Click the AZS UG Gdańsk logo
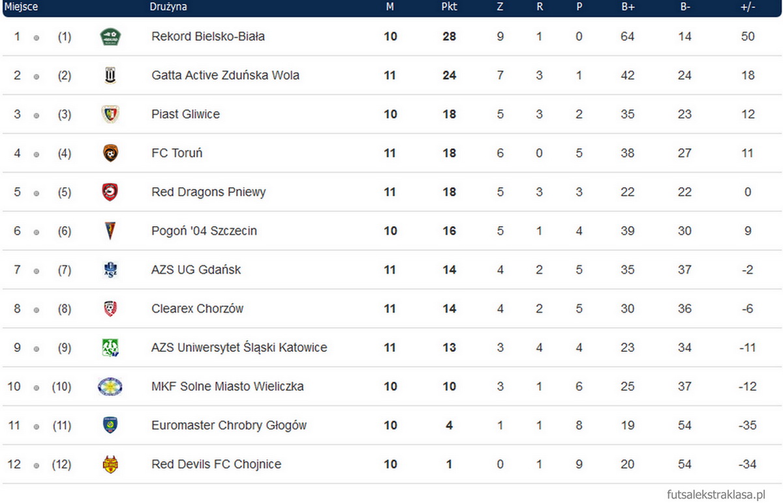 (109, 270)
